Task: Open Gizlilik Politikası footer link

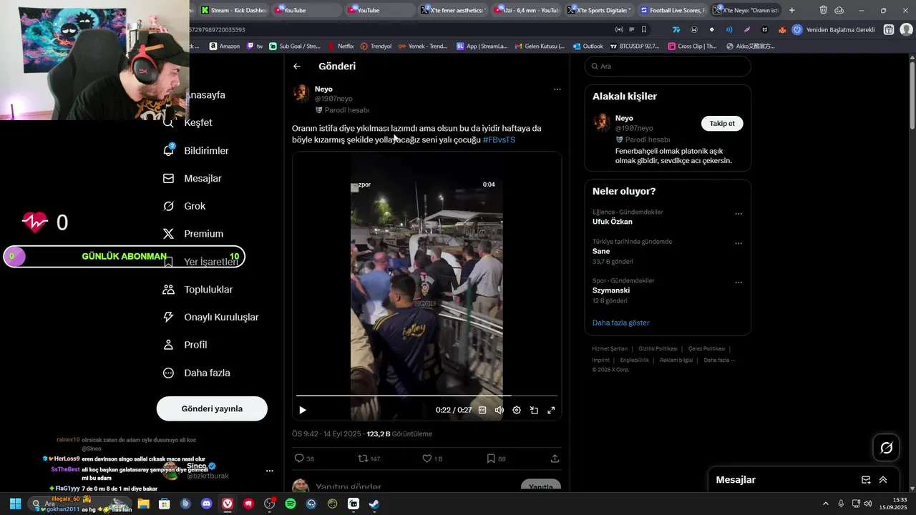Action: point(658,349)
